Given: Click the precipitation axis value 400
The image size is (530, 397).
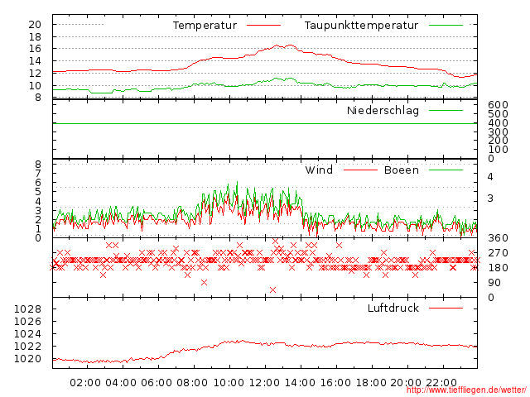Looking at the screenshot, I should coord(498,123).
